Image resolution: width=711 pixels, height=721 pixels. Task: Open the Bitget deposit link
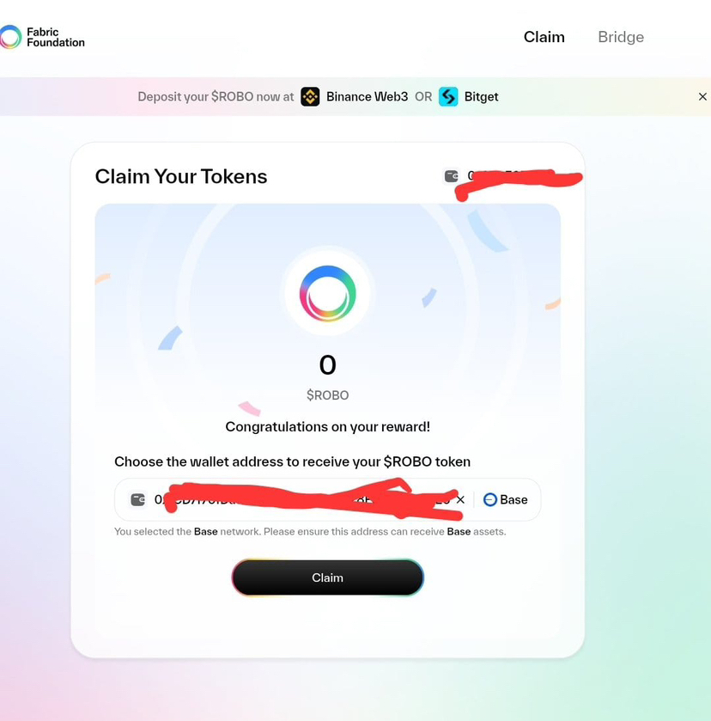(x=481, y=96)
